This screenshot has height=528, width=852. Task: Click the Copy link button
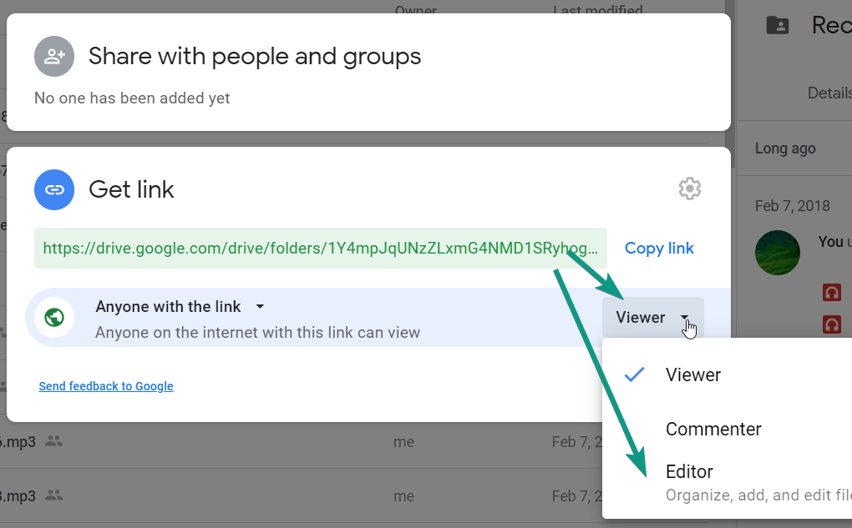point(659,249)
